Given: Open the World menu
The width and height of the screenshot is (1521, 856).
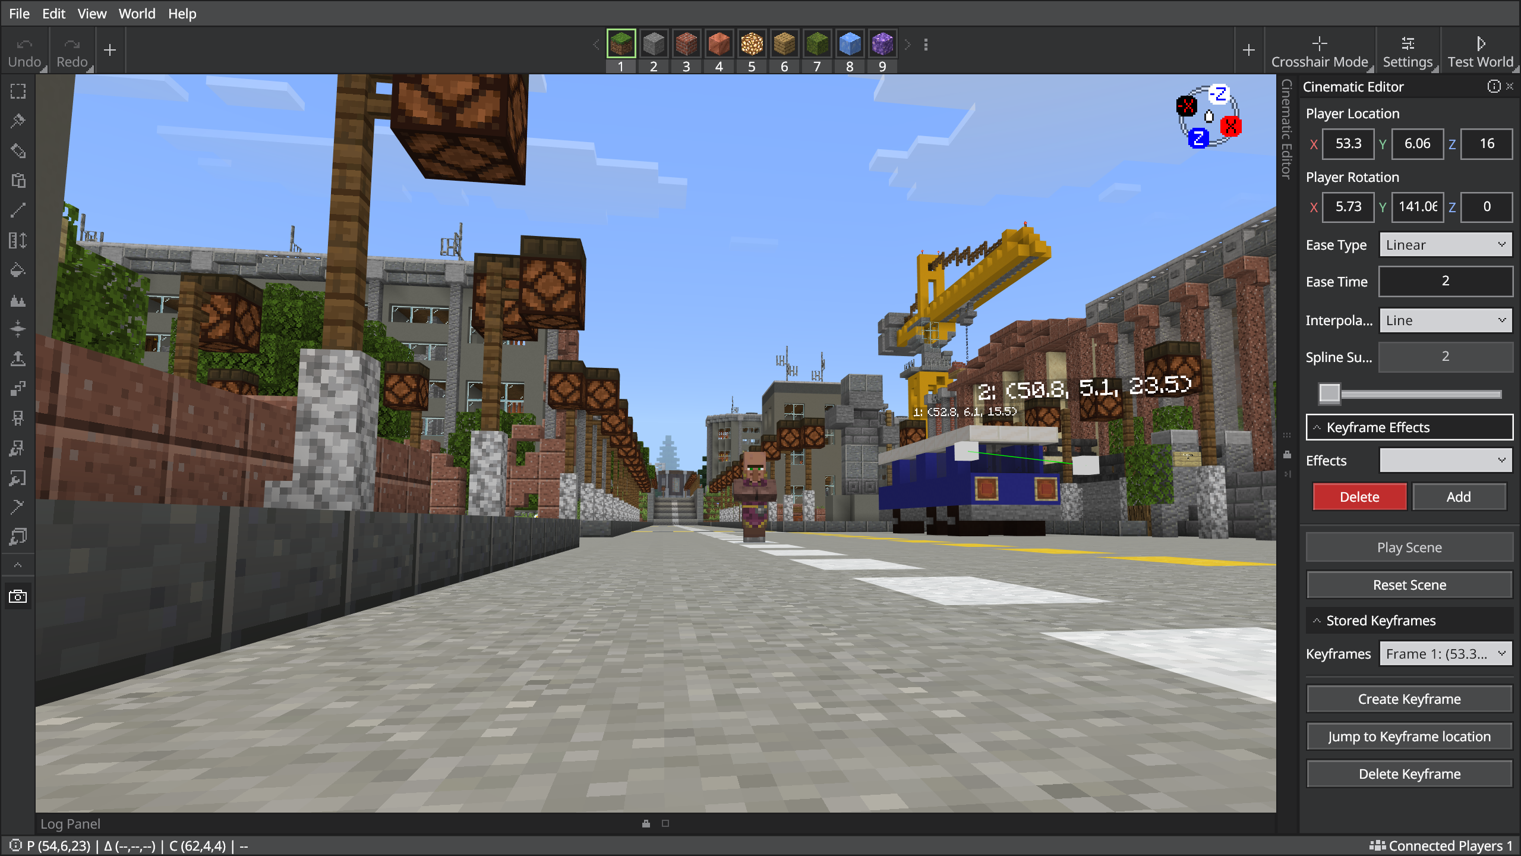Looking at the screenshot, I should [x=137, y=13].
